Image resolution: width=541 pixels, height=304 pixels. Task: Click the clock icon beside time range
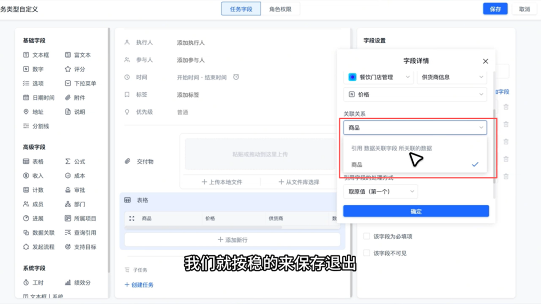236,77
